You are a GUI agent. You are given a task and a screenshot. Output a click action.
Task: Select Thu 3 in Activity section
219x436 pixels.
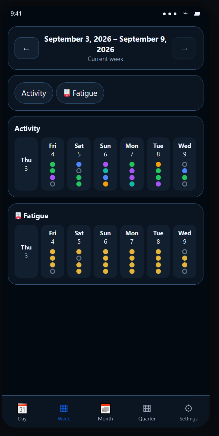point(26,164)
